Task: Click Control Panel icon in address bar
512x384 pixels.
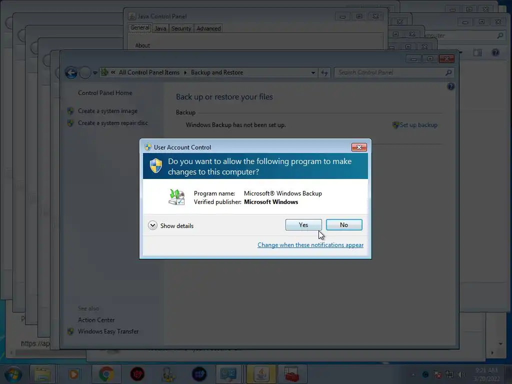Action: click(x=104, y=72)
